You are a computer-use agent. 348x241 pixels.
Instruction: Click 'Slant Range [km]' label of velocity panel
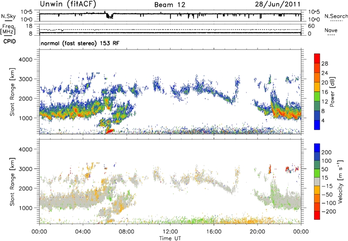point(12,182)
